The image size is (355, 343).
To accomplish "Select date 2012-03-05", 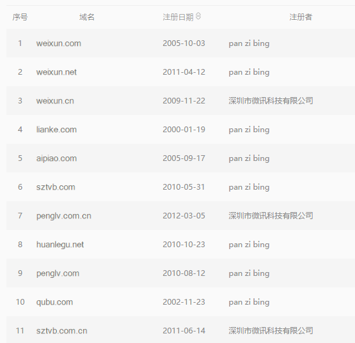I will coord(184,216).
